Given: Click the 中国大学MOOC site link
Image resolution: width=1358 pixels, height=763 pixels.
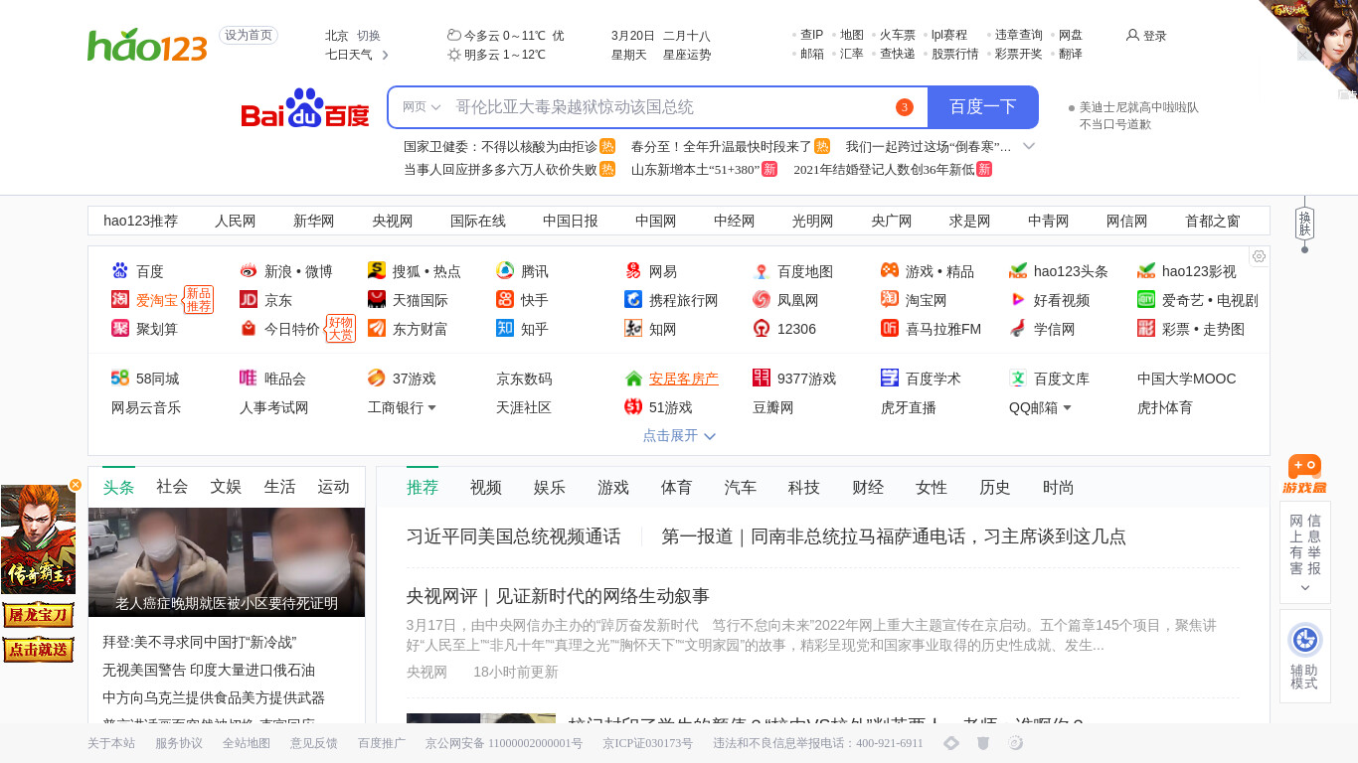Looking at the screenshot, I should coord(1187,379).
